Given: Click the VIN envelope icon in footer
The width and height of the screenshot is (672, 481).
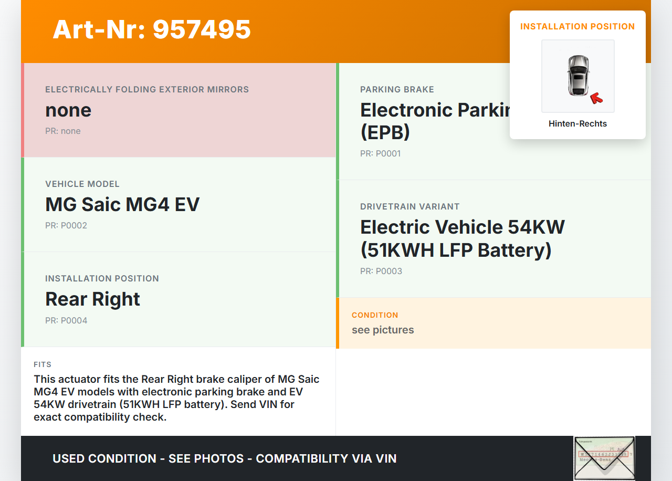Looking at the screenshot, I should pos(604,457).
